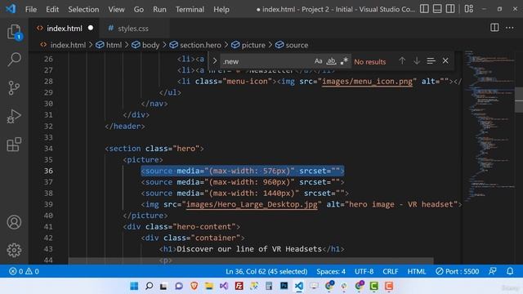Click feedback icon in status bar

[493, 271]
